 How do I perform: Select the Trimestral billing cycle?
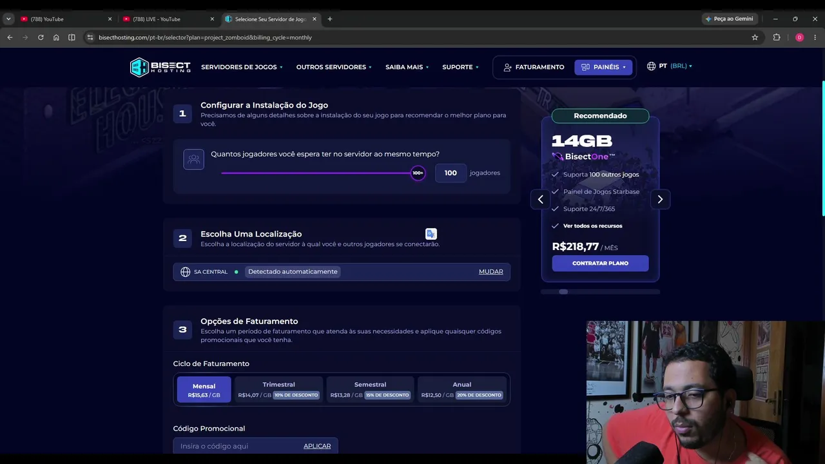(x=279, y=390)
